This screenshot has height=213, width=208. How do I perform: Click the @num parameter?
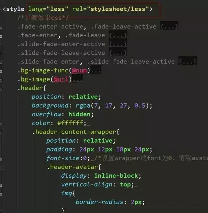click(x=79, y=70)
